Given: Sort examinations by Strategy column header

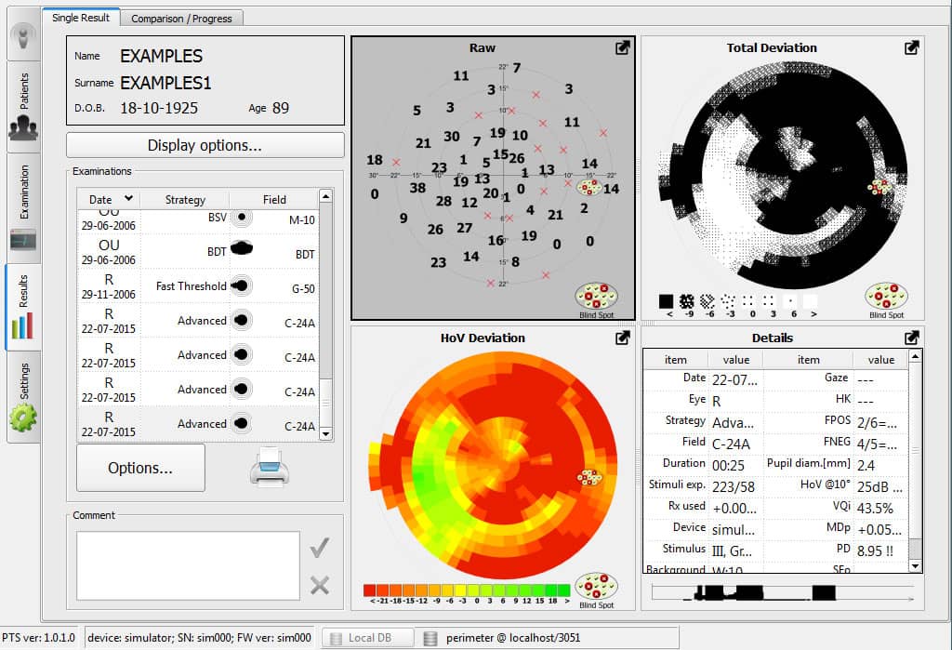Looking at the screenshot, I should tap(185, 199).
